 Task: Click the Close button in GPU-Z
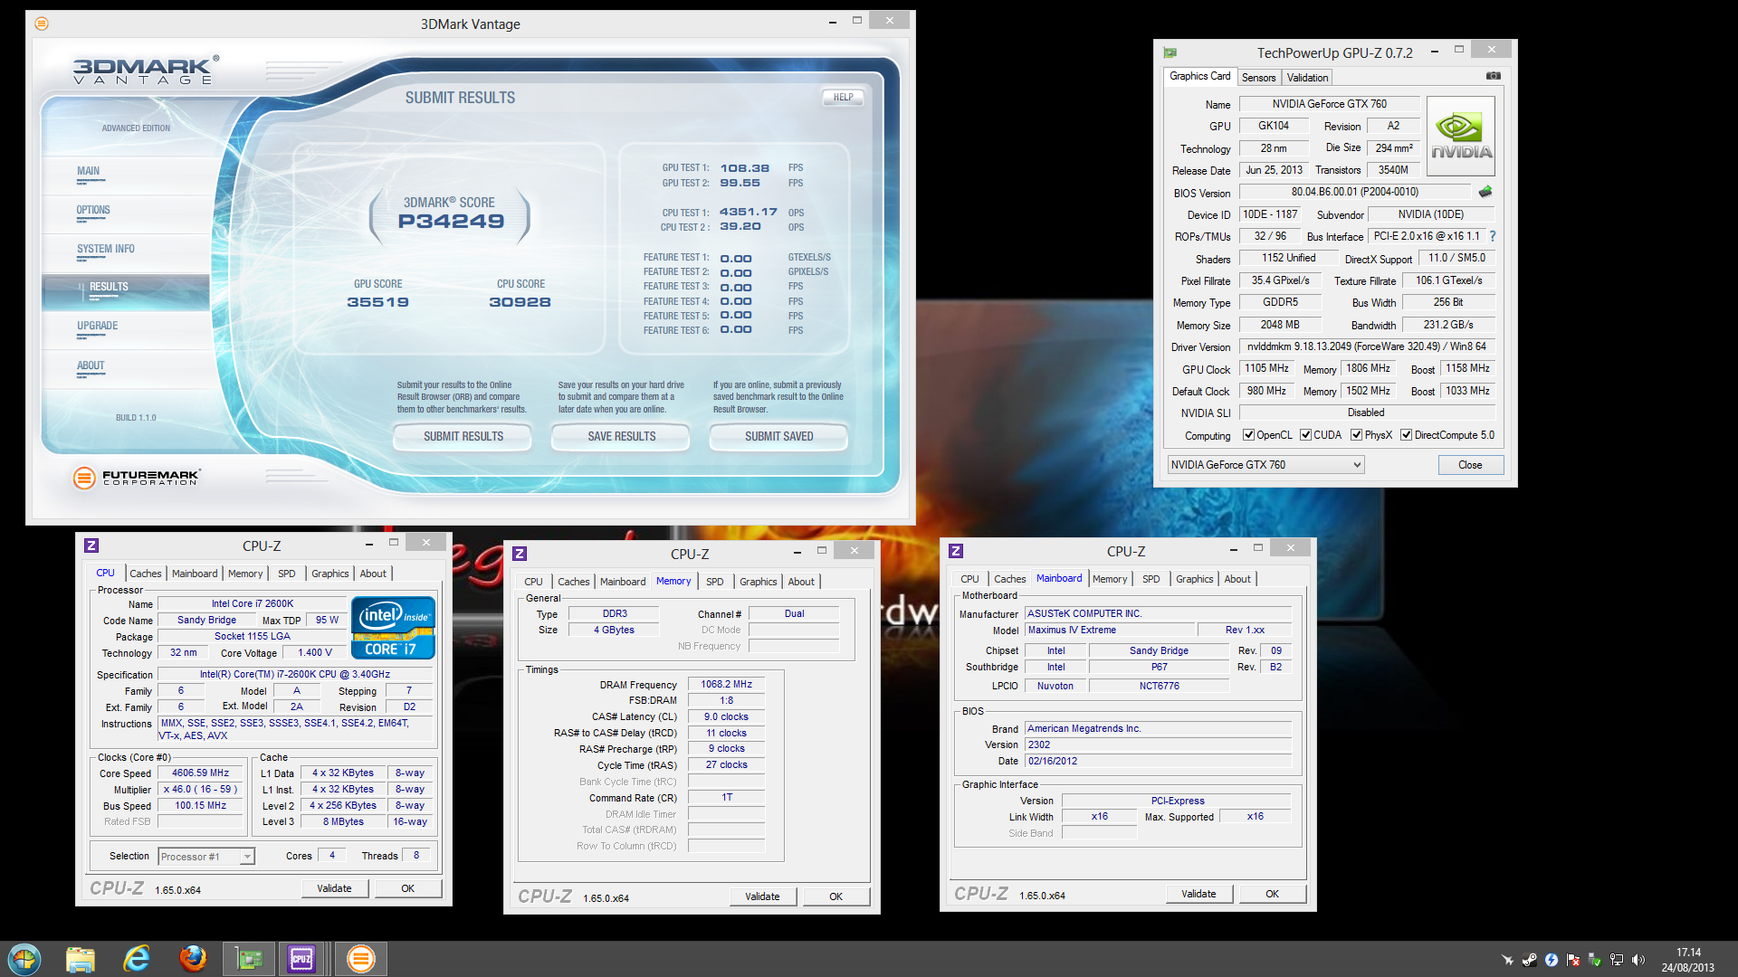(x=1470, y=465)
